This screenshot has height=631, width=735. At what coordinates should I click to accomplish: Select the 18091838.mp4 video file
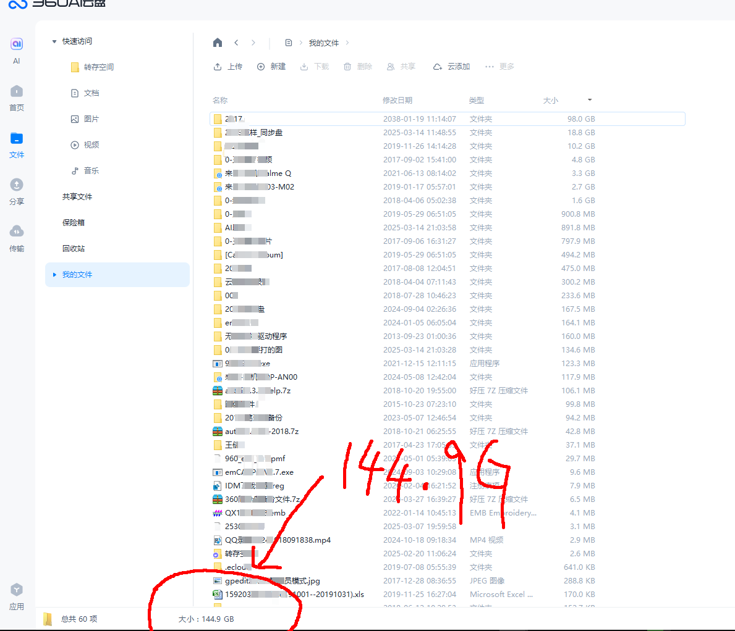click(278, 540)
